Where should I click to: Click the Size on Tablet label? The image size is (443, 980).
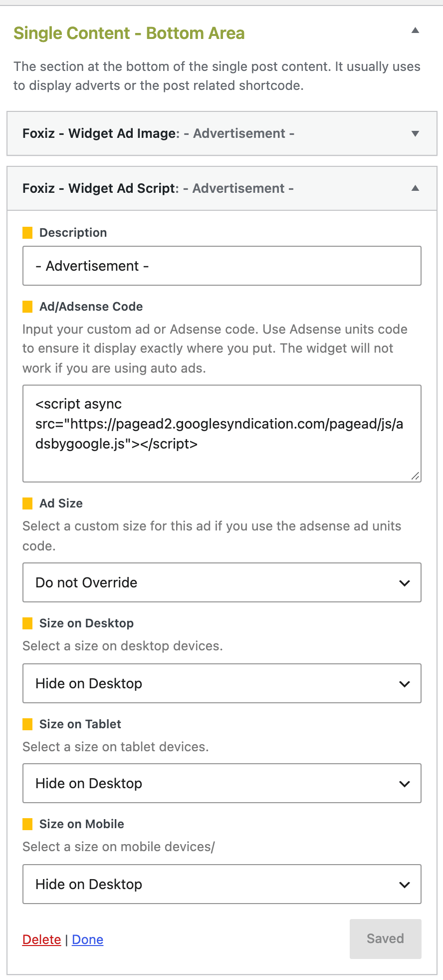click(x=80, y=724)
